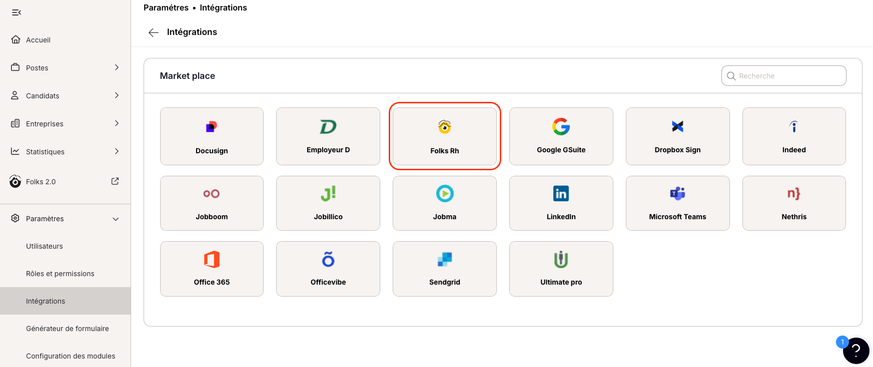873x367 pixels.
Task: Click the Paramètres menu label
Action: pyautogui.click(x=45, y=219)
